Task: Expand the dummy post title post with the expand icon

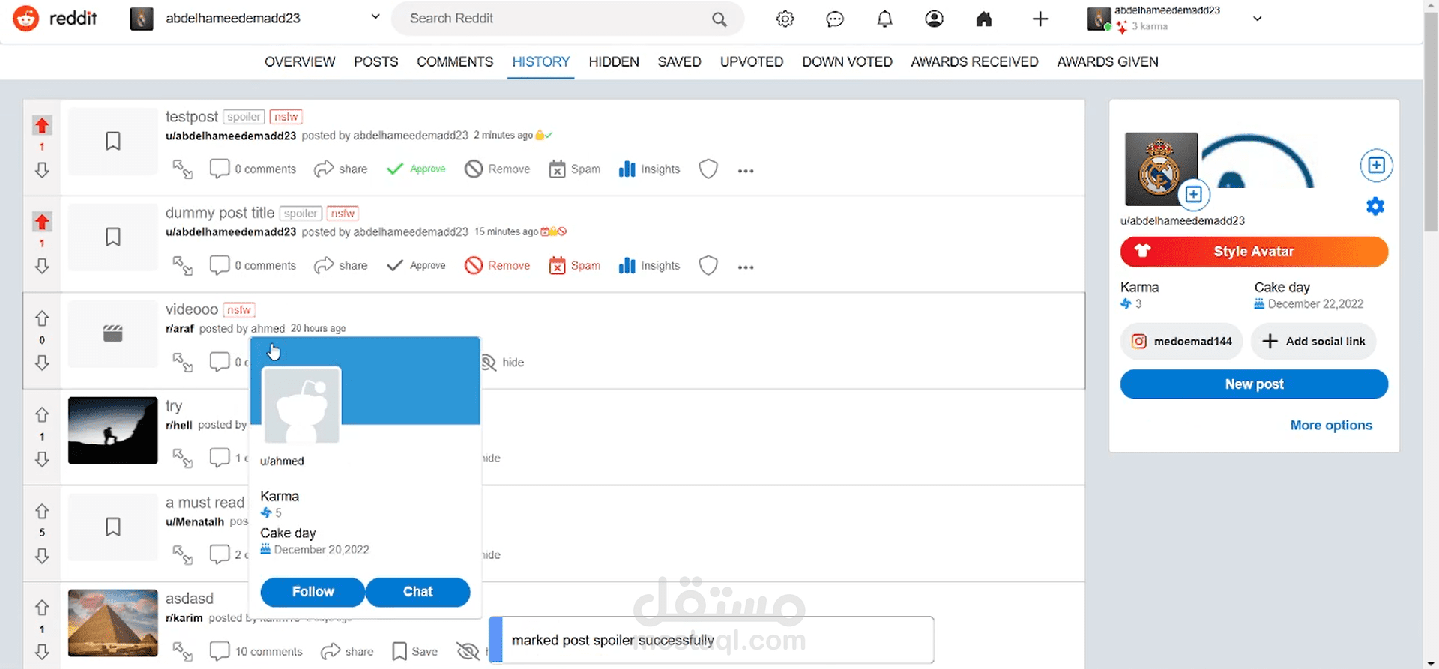Action: coord(183,266)
